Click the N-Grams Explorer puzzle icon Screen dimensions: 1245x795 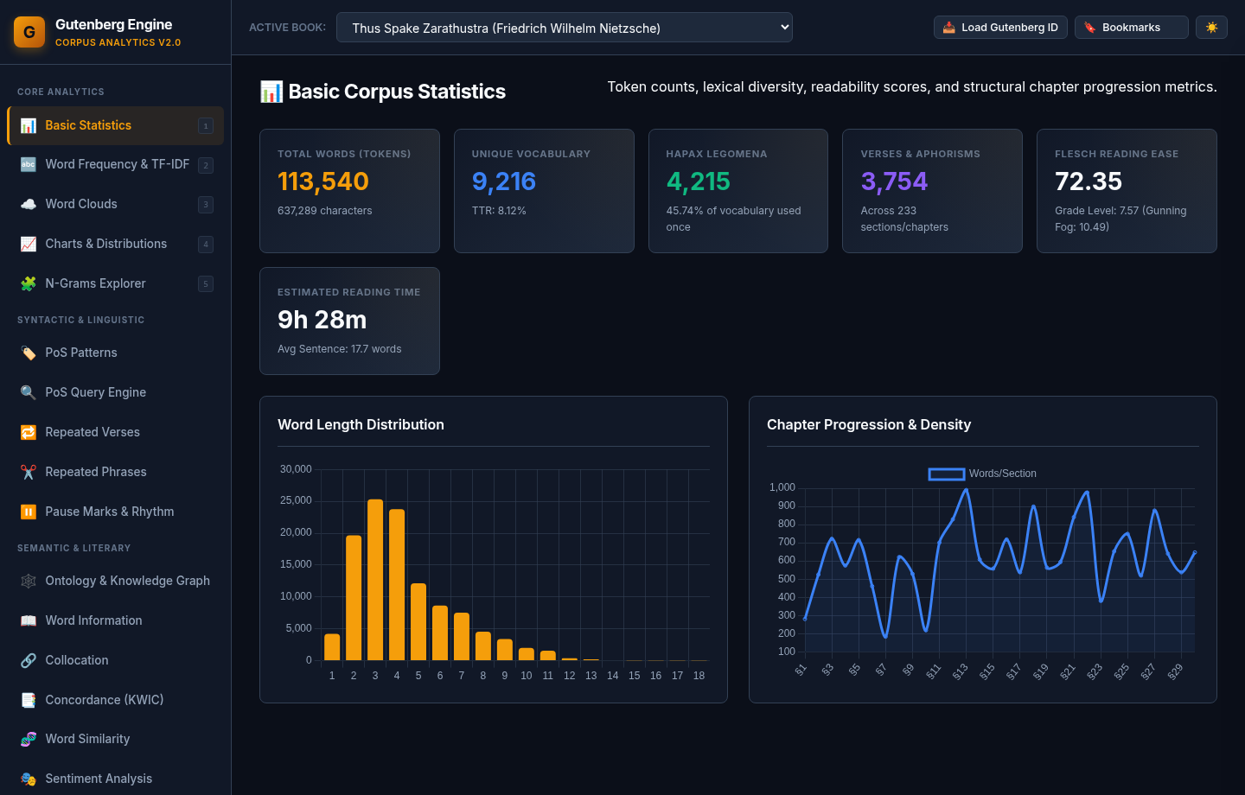click(x=29, y=283)
